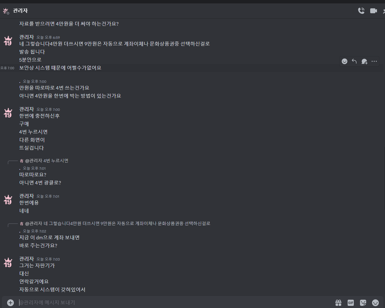Open 관리자 avatar on the 7:03 message
Image resolution: width=385 pixels, height=308 pixels.
[x=8, y=263]
